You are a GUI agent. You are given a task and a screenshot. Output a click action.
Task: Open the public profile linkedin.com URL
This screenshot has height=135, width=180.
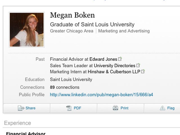pyautogui.click(x=101, y=95)
